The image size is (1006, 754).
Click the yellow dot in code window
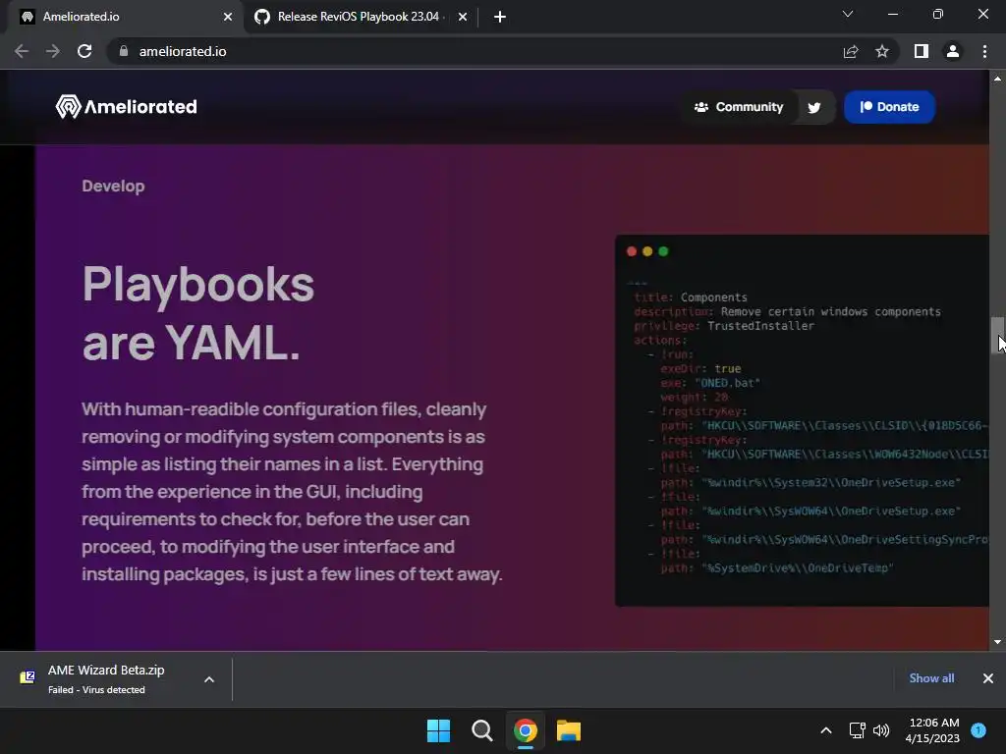(647, 251)
